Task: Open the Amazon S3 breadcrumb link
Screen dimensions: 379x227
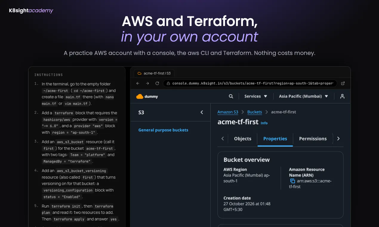Action: (x=228, y=112)
